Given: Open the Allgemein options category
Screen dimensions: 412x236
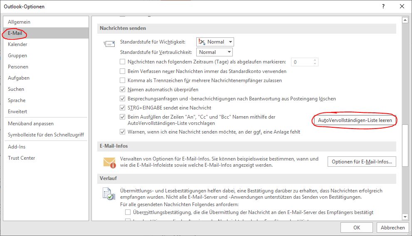Looking at the screenshot, I should click(x=46, y=22).
